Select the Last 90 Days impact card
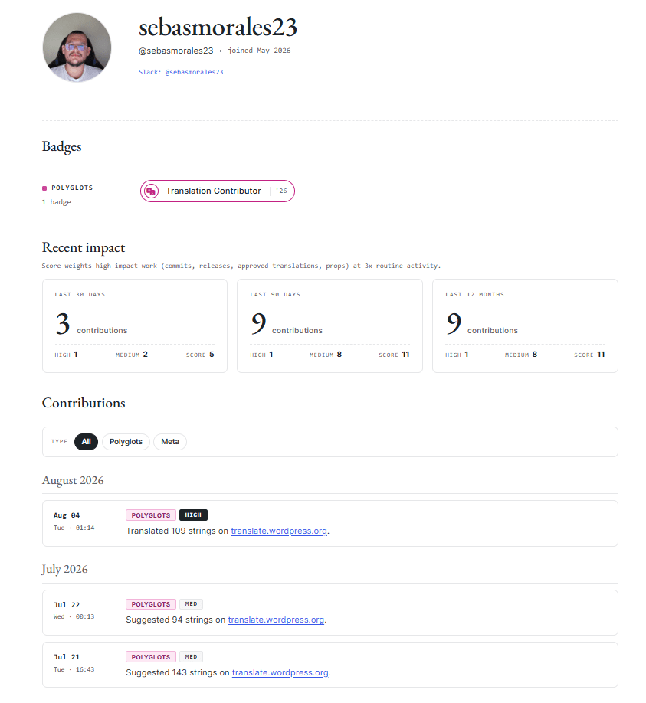Image resolution: width=646 pixels, height=703 pixels. pos(330,326)
